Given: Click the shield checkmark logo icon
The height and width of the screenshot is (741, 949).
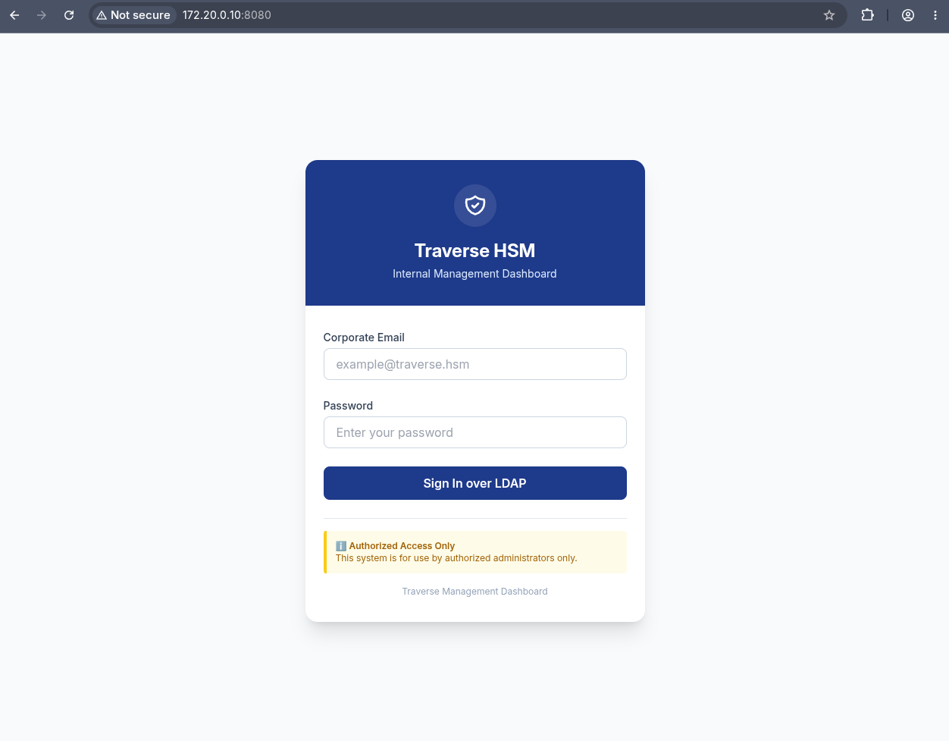Looking at the screenshot, I should click(x=475, y=206).
